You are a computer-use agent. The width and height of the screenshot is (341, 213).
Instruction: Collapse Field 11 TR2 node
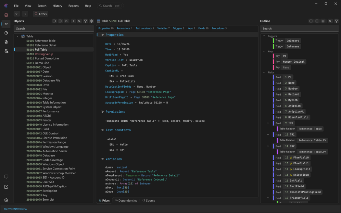[x=268, y=146]
